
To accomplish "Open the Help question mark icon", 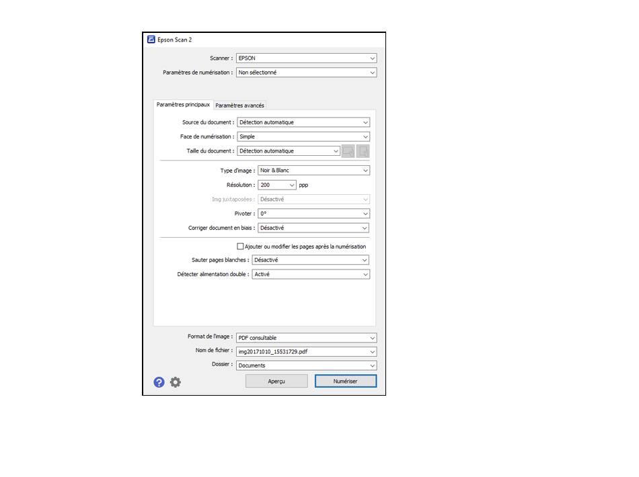I will 159,382.
